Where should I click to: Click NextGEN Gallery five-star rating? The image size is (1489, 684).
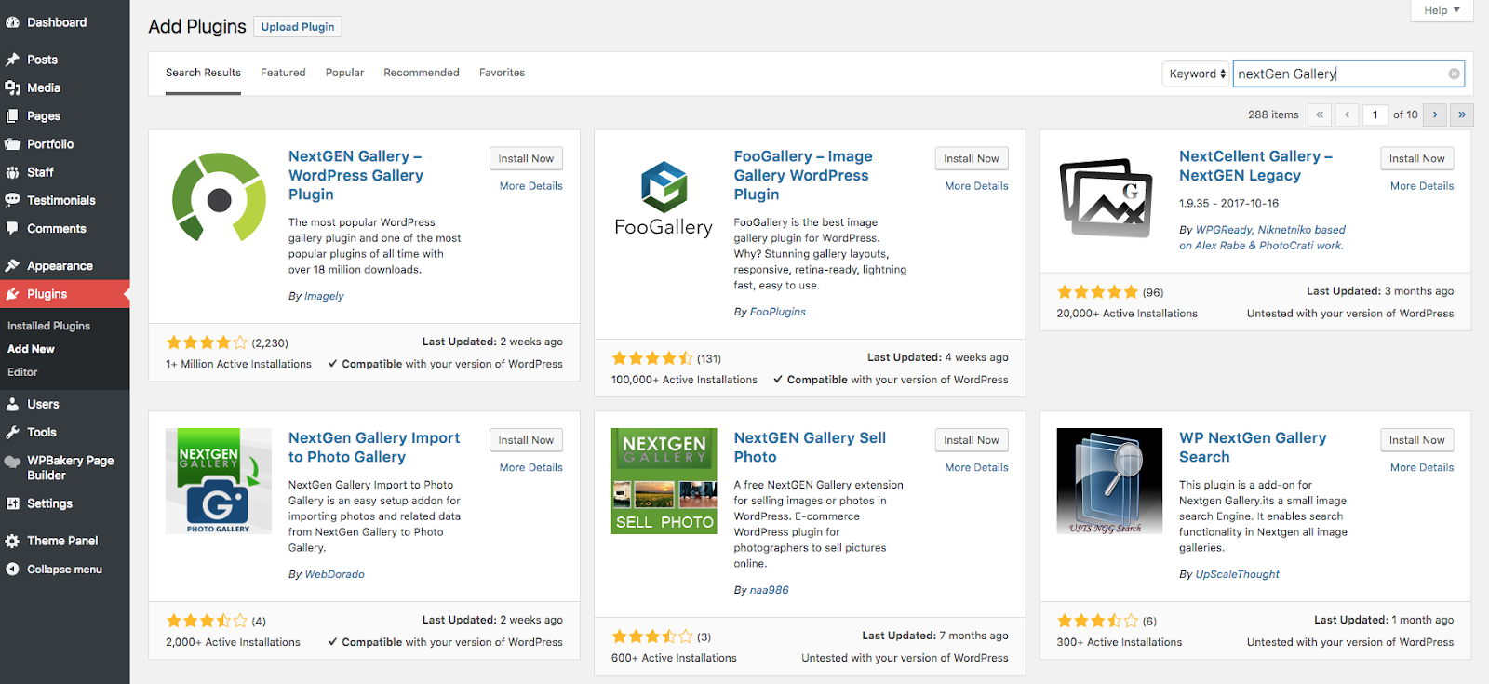tap(207, 342)
